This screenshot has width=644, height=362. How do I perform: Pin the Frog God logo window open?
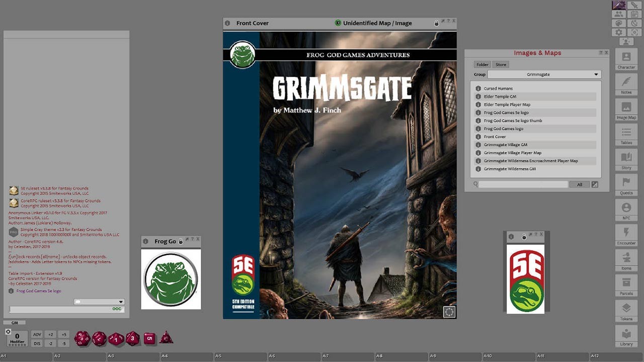click(187, 239)
